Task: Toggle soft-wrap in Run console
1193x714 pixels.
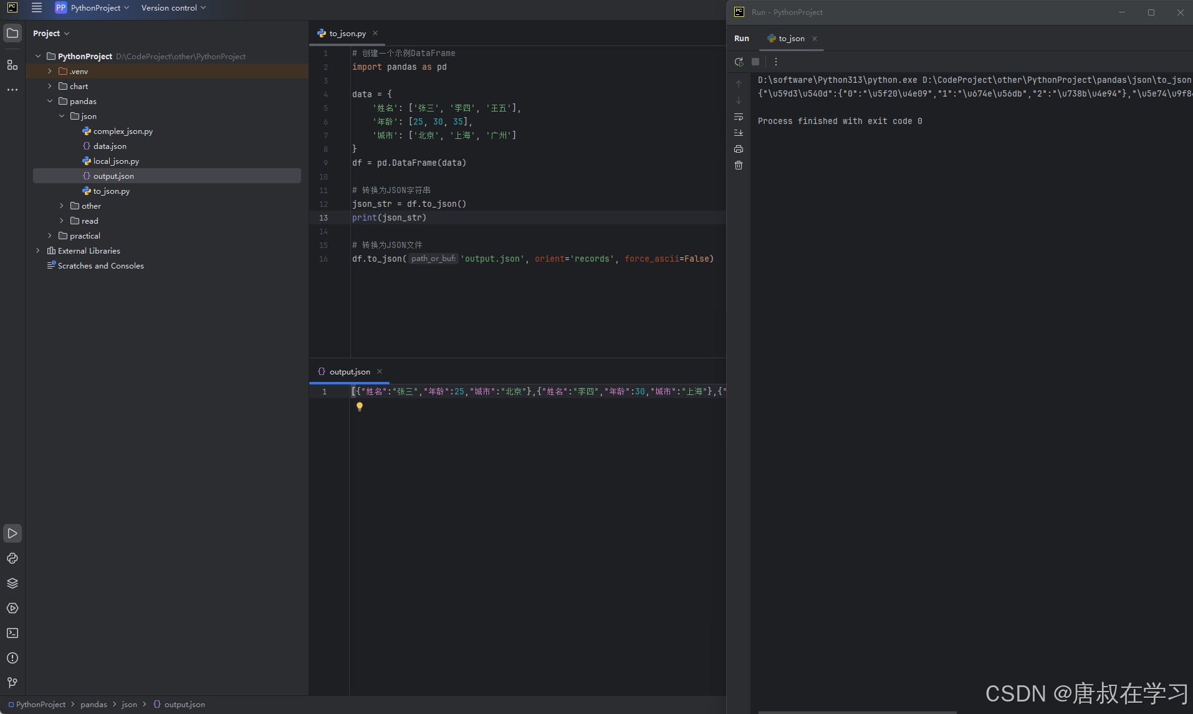Action: [739, 117]
